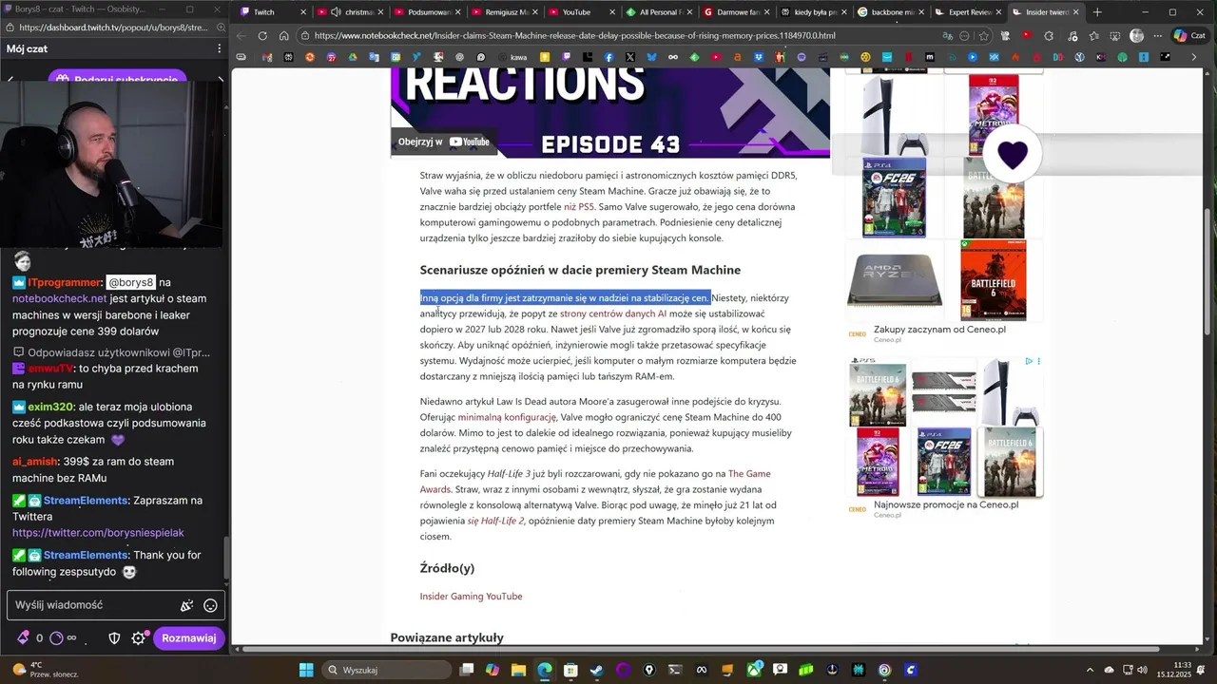Open the volume icon in the system tray
Image resolution: width=1217 pixels, height=684 pixels.
[1143, 670]
